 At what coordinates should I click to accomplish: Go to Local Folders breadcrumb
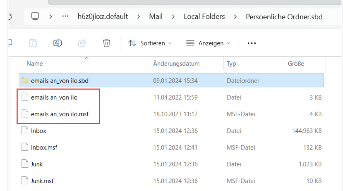point(204,17)
